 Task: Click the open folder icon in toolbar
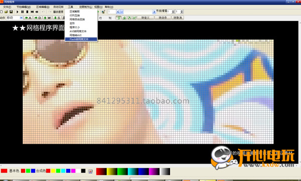tap(7, 12)
